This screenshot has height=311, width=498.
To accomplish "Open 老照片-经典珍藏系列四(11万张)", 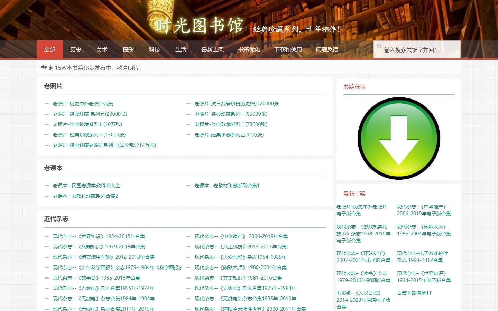I will click(x=229, y=135).
